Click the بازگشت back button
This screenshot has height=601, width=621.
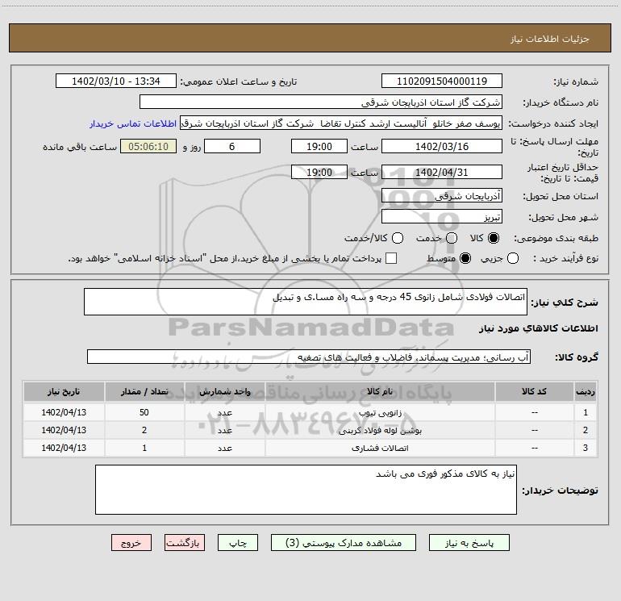coord(185,542)
